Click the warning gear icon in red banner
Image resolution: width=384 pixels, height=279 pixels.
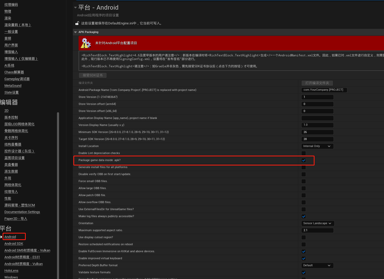86,43
